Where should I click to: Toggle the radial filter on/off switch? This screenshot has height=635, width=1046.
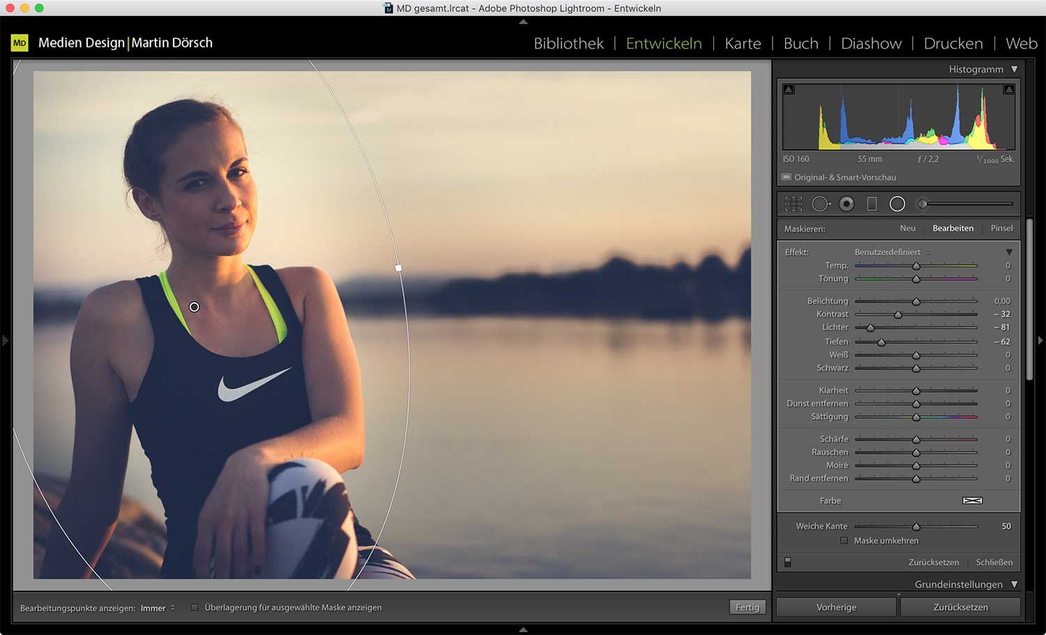coord(788,562)
